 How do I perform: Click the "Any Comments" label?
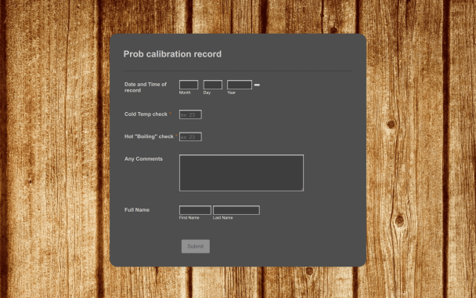tap(143, 158)
